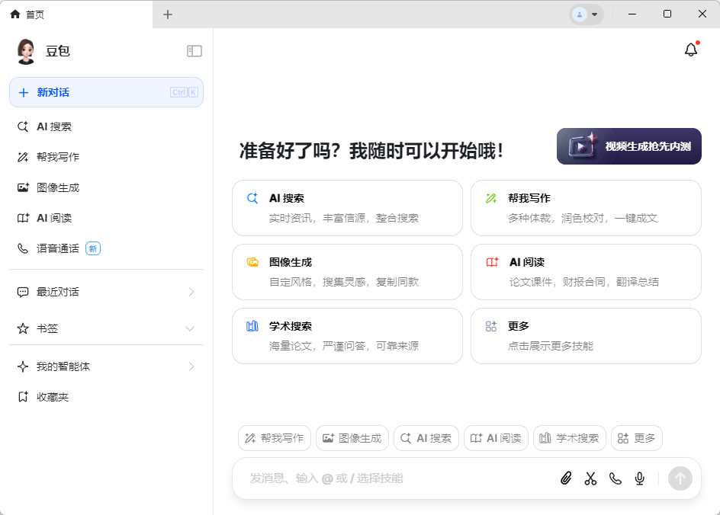Click the 书签 star icon
The width and height of the screenshot is (720, 515).
(x=23, y=328)
